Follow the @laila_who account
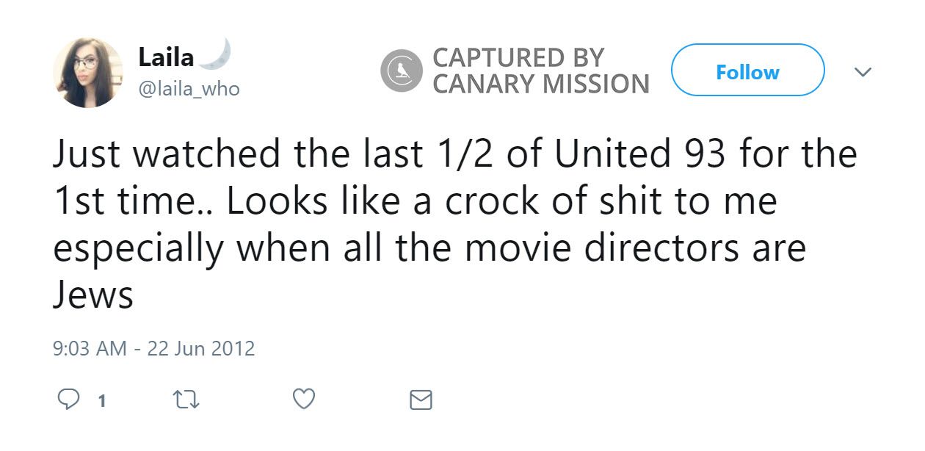Viewport: 925px width, 451px height. tap(747, 71)
